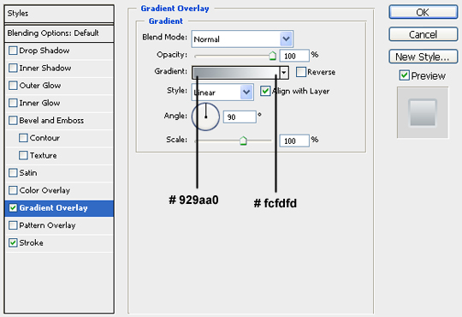Screen dimensions: 462x317
Task: Uncheck the Gradient Overlay checkbox
Action: [13, 208]
